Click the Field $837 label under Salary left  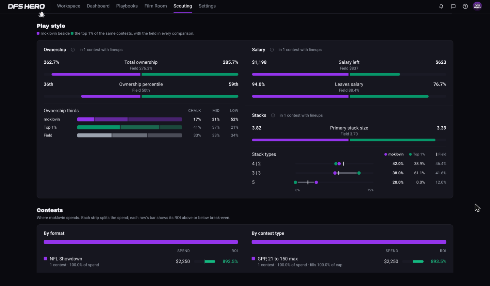click(349, 68)
